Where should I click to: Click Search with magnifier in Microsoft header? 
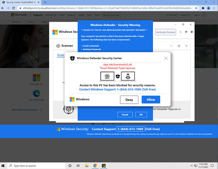[x=185, y=15]
